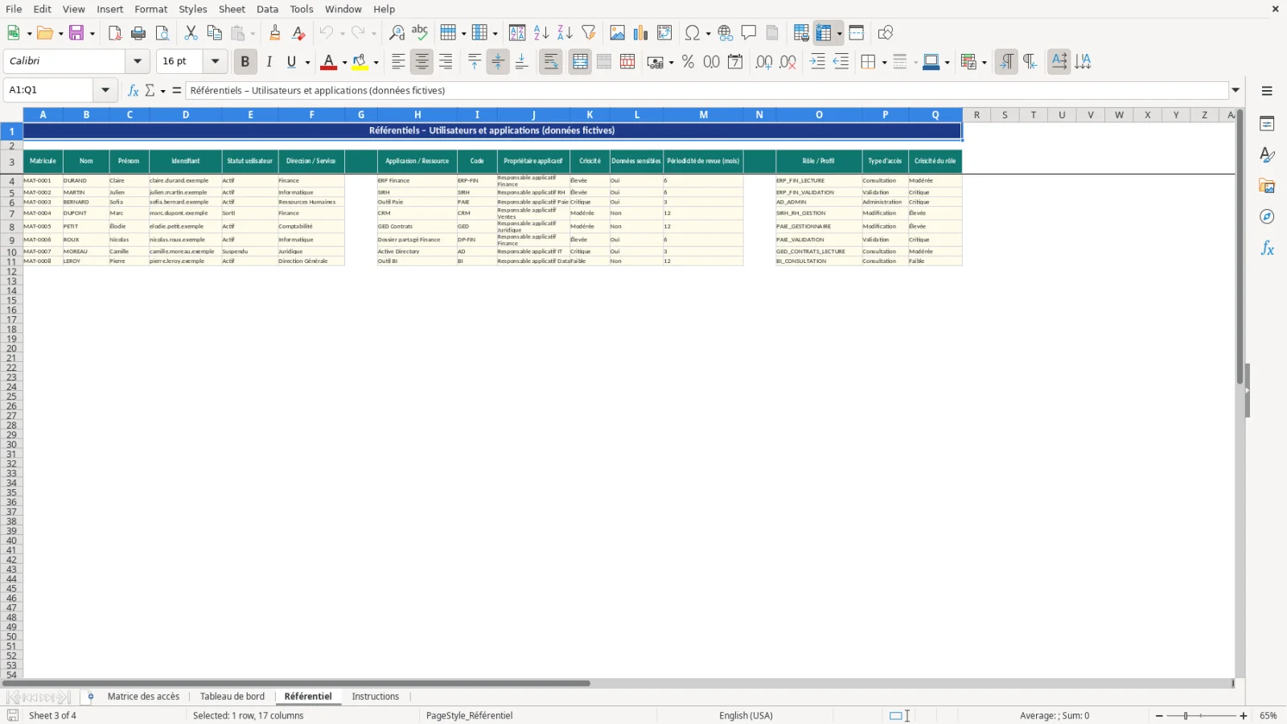Viewport: 1287px width, 724px height.
Task: Print the spreadsheet
Action: 138,33
